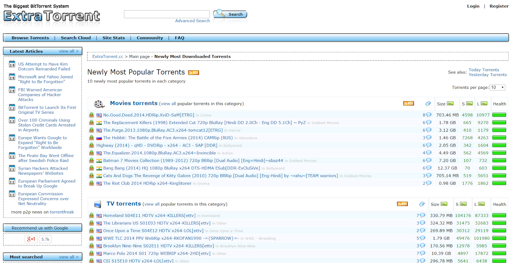
Task: Sort TV torrents by Size using the chart icon
Action: click(x=444, y=204)
